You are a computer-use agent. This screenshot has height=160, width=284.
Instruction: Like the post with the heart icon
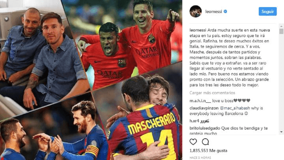[x=193, y=142]
